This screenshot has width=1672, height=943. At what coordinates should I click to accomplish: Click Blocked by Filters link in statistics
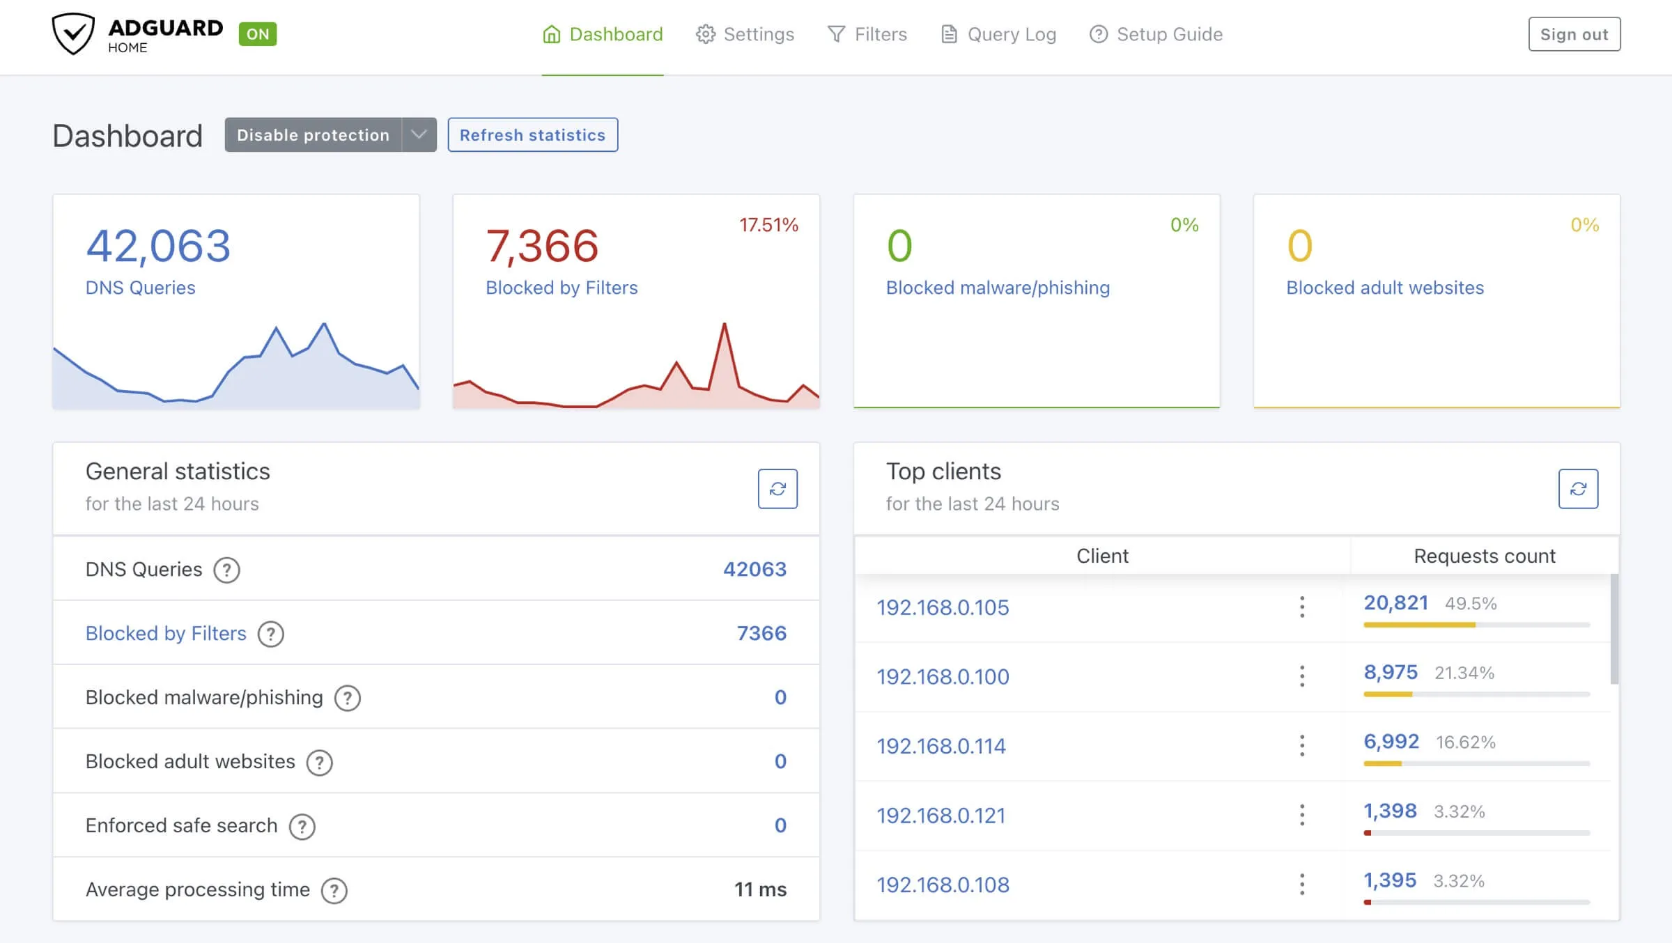167,632
